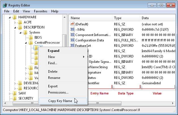The height and width of the screenshot is (115, 178).
Task: Collapse the System tree node
Action: click(x=20, y=33)
